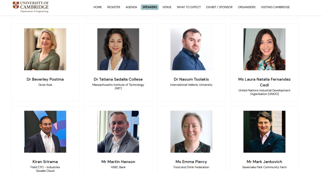This screenshot has width=322, height=172.
Task: Click the Mr Martin Hanson name
Action: pyautogui.click(x=118, y=162)
